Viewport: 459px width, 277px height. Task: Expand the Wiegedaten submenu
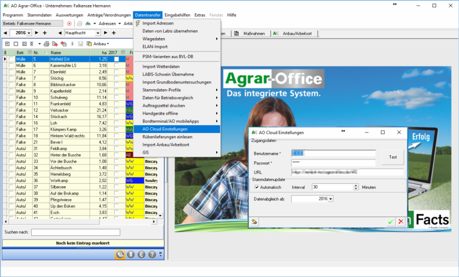pyautogui.click(x=217, y=39)
